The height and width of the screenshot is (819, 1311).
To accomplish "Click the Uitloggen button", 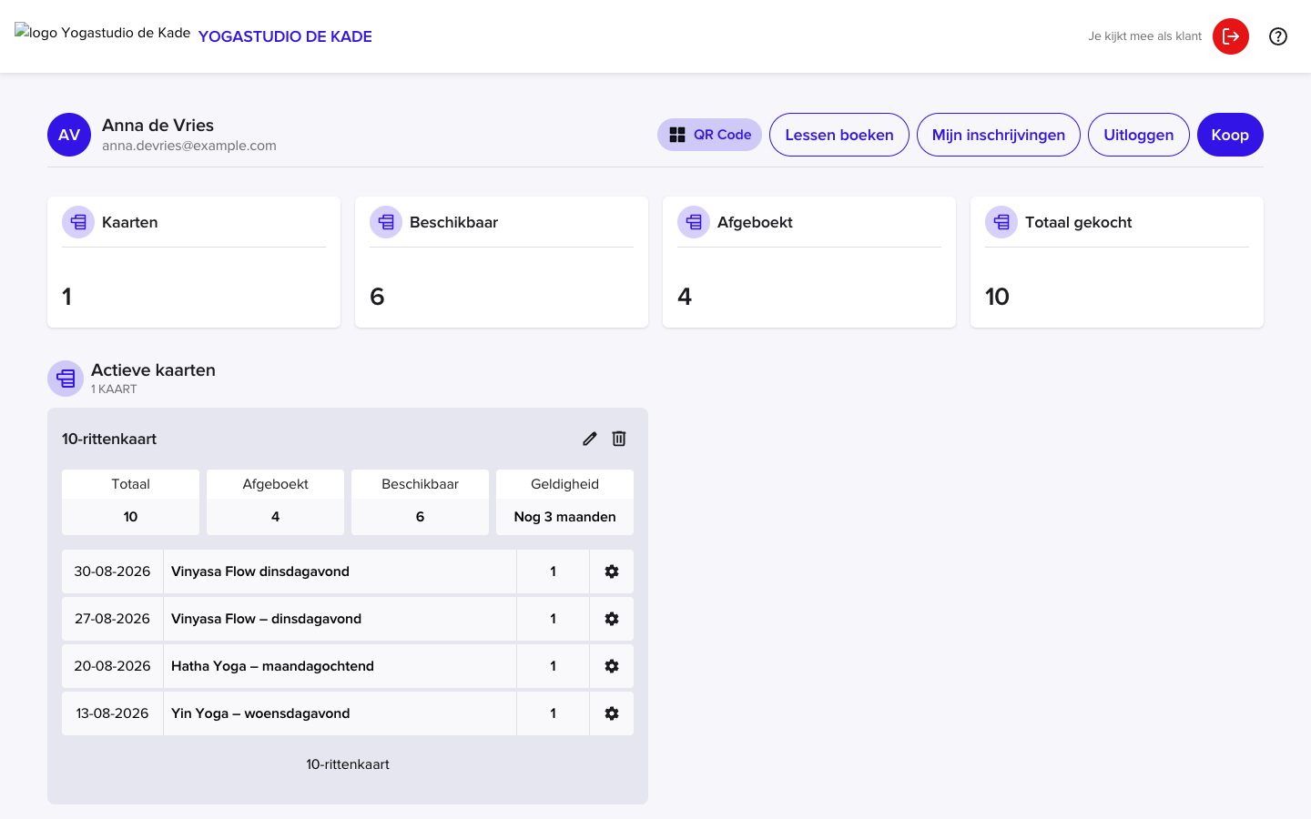I will click(1139, 135).
